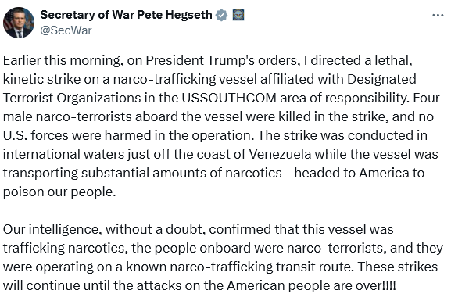The image size is (451, 301).
Task: Open the @SecWar handle link
Action: tap(66, 30)
